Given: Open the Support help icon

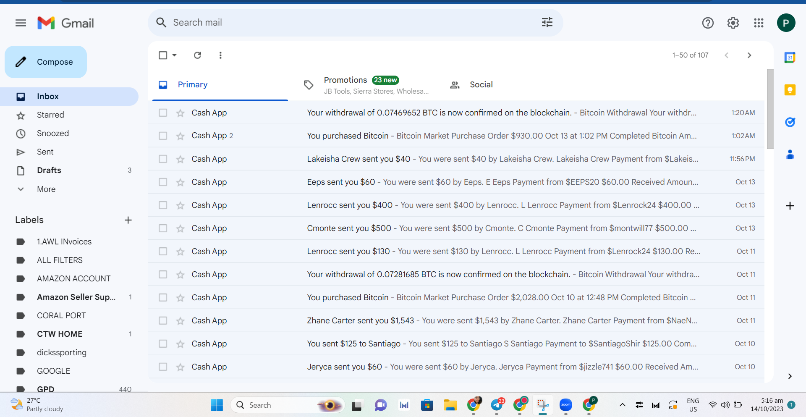Looking at the screenshot, I should point(708,23).
